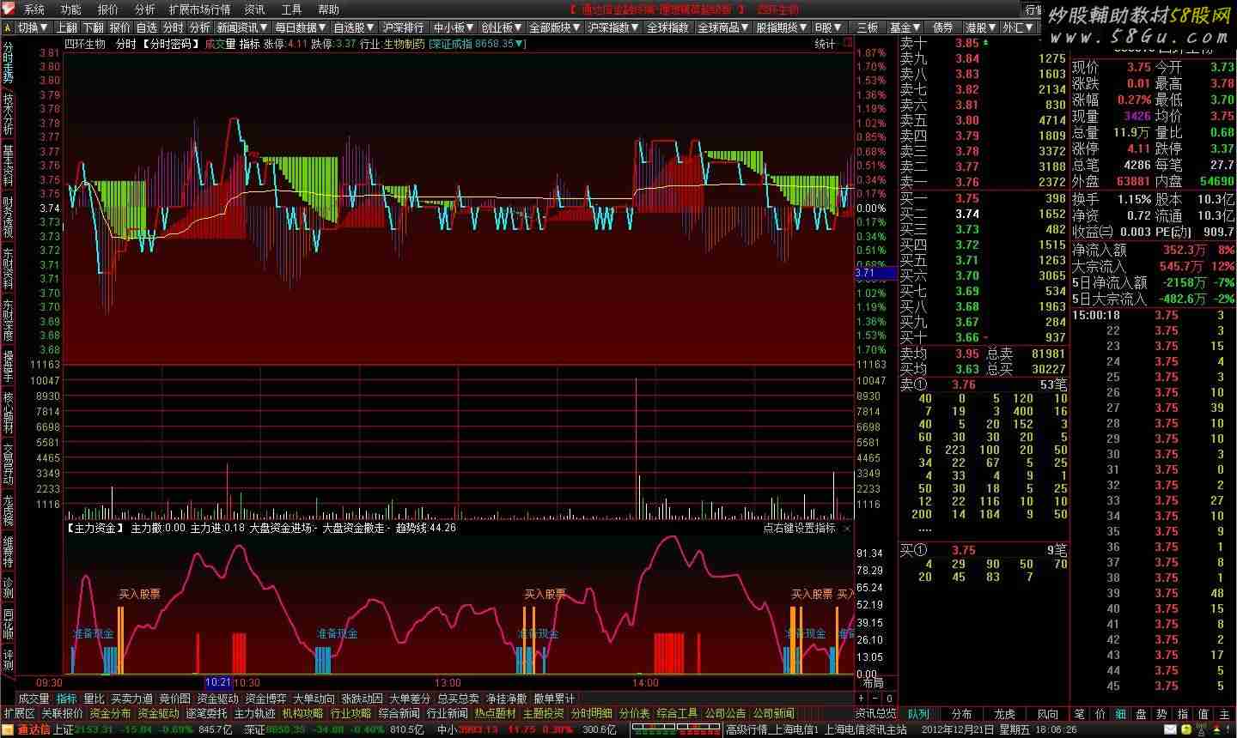This screenshot has width=1237, height=738.
Task: Select the 热点题材 bottom tab
Action: [496, 714]
